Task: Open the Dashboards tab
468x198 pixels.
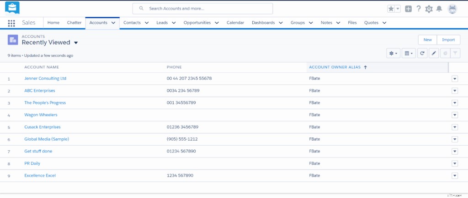Action: (x=263, y=23)
